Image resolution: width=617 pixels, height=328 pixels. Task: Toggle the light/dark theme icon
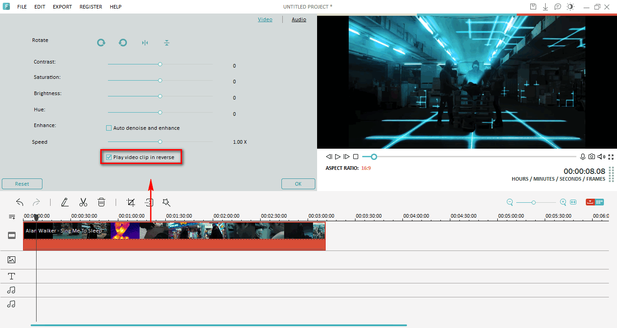point(570,7)
